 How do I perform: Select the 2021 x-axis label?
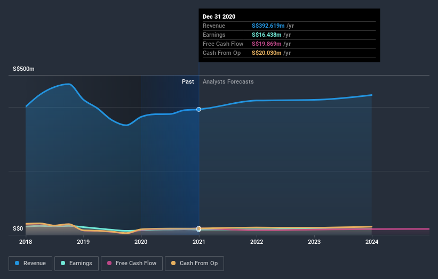(198, 242)
